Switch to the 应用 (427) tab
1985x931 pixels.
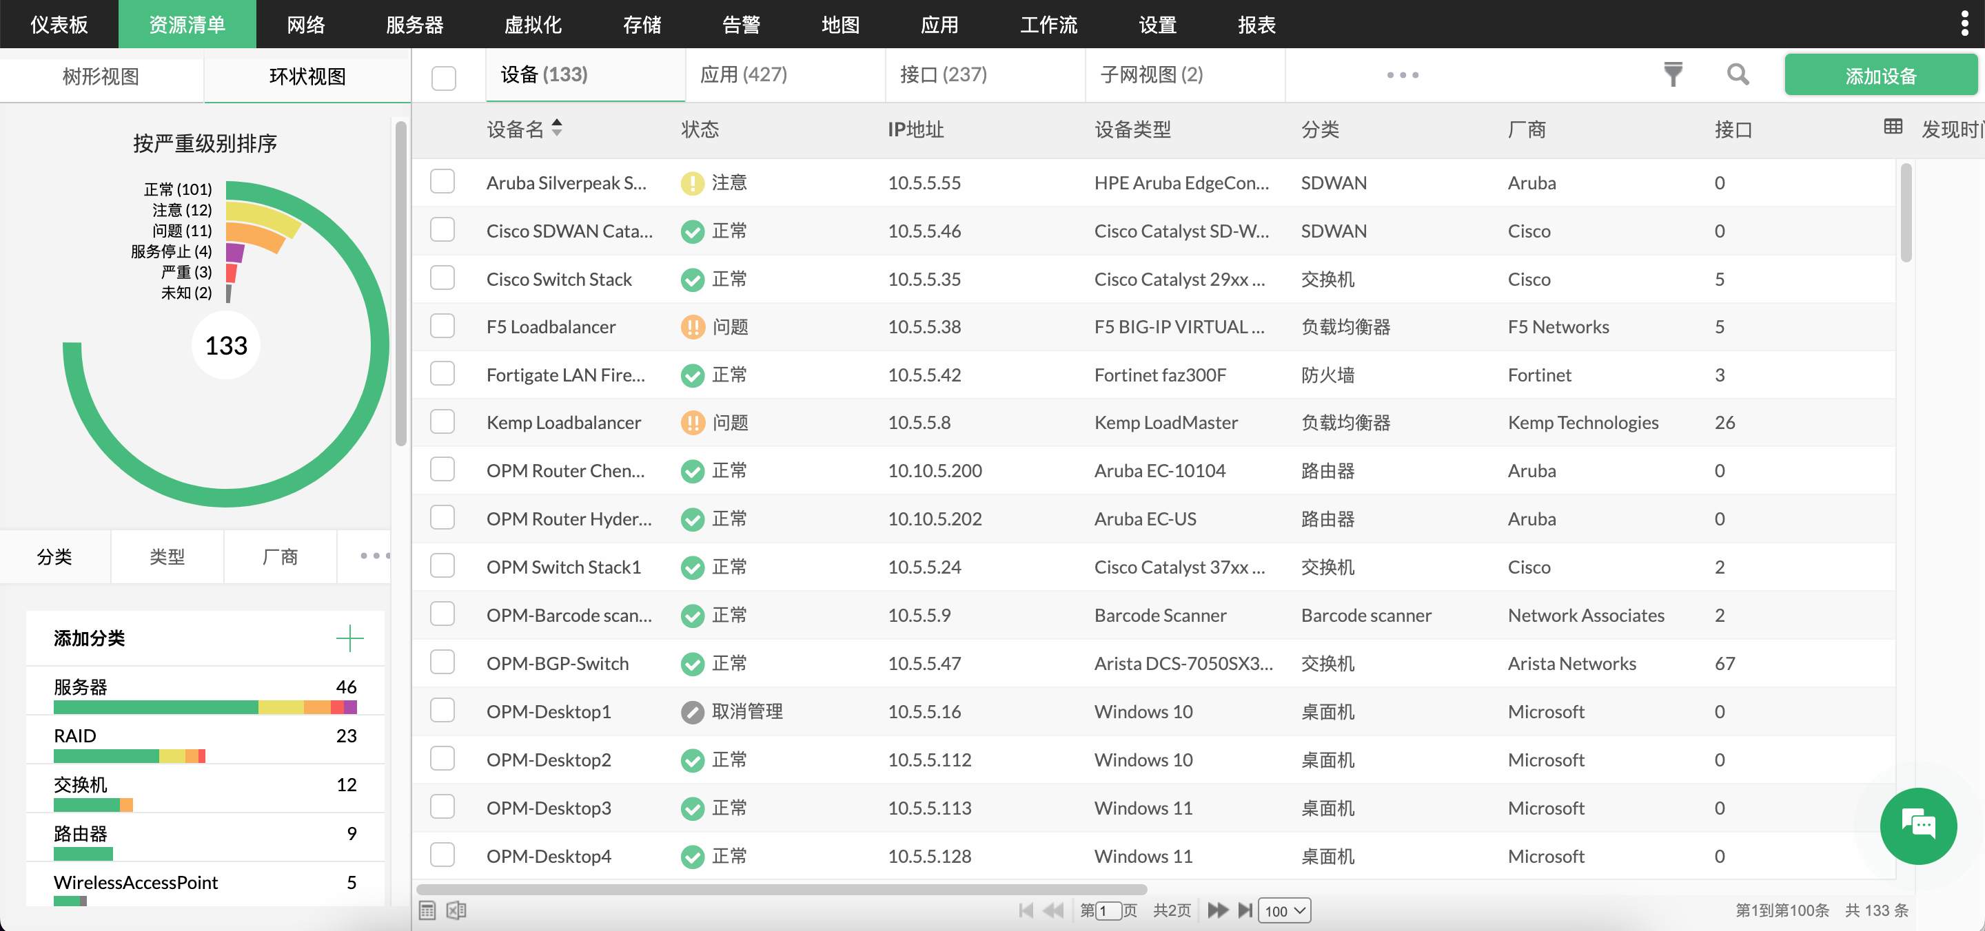point(744,74)
